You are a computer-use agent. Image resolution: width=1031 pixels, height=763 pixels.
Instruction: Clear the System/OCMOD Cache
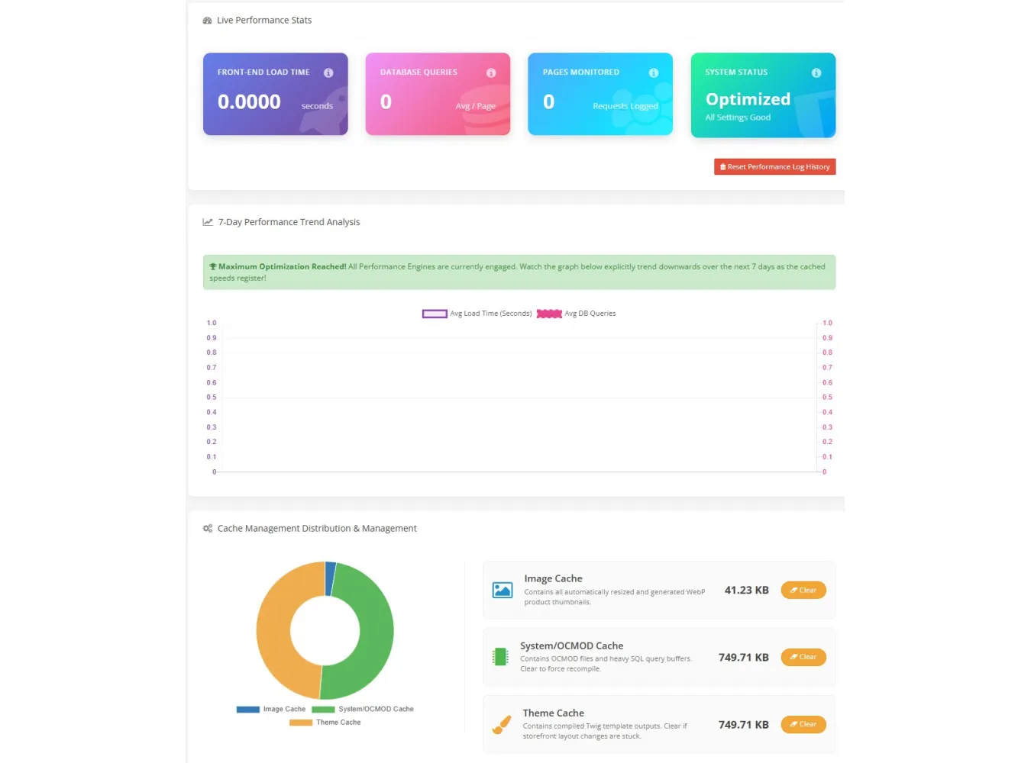[x=803, y=657]
